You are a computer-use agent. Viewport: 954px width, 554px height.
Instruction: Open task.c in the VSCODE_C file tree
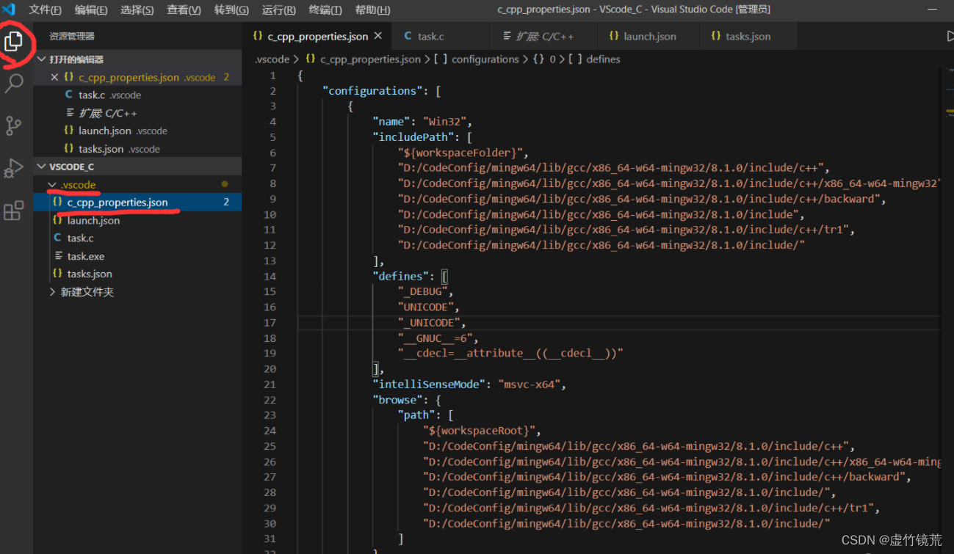(137, 238)
